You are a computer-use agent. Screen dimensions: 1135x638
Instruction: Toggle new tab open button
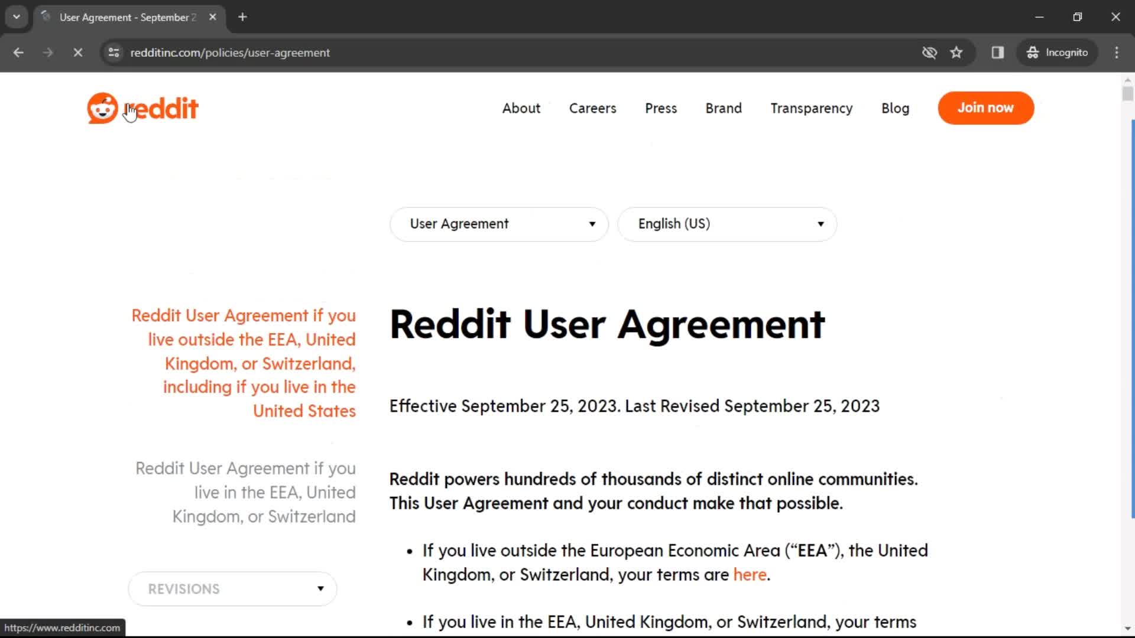[x=242, y=17]
